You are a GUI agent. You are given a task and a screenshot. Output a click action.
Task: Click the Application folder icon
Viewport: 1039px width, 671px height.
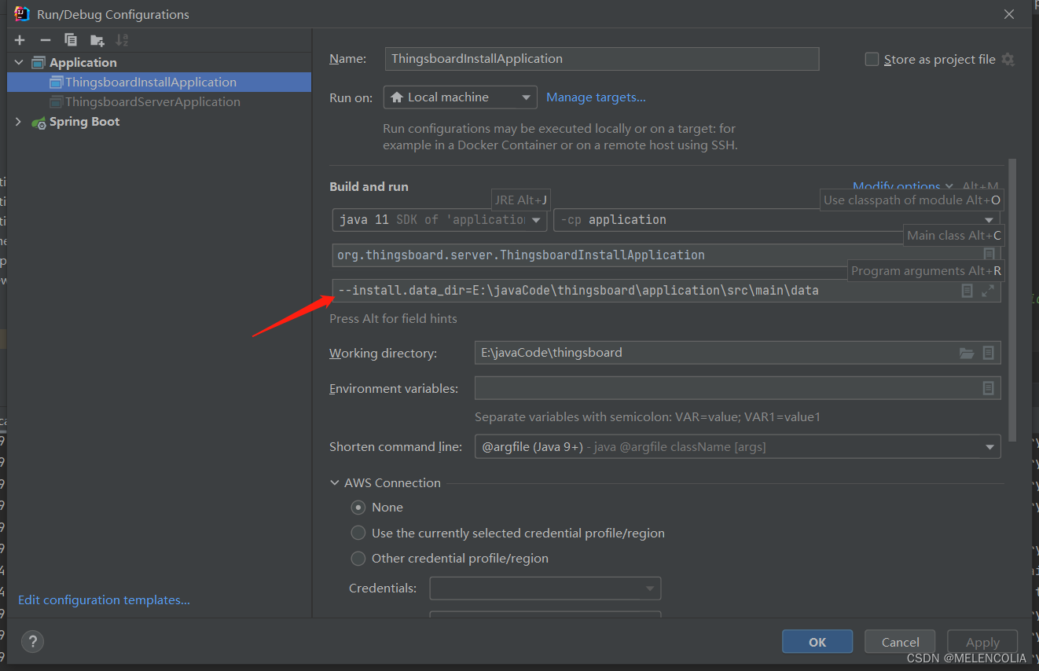click(39, 63)
